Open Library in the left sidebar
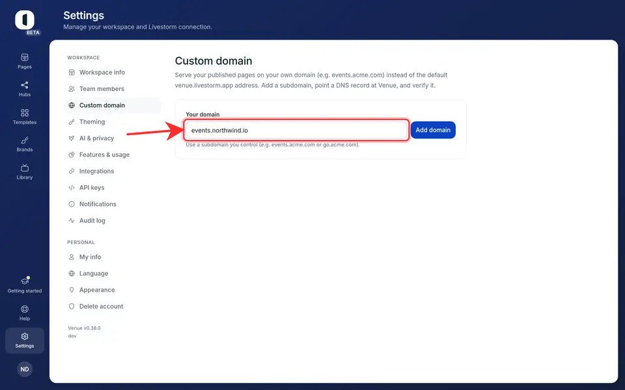This screenshot has height=390, width=625. click(25, 172)
